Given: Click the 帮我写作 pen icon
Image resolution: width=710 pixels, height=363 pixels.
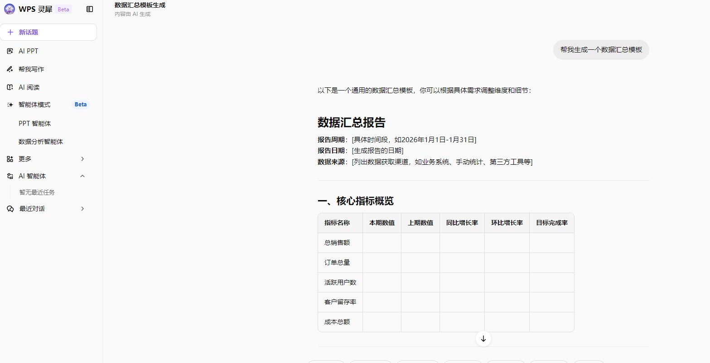Looking at the screenshot, I should pyautogui.click(x=10, y=69).
